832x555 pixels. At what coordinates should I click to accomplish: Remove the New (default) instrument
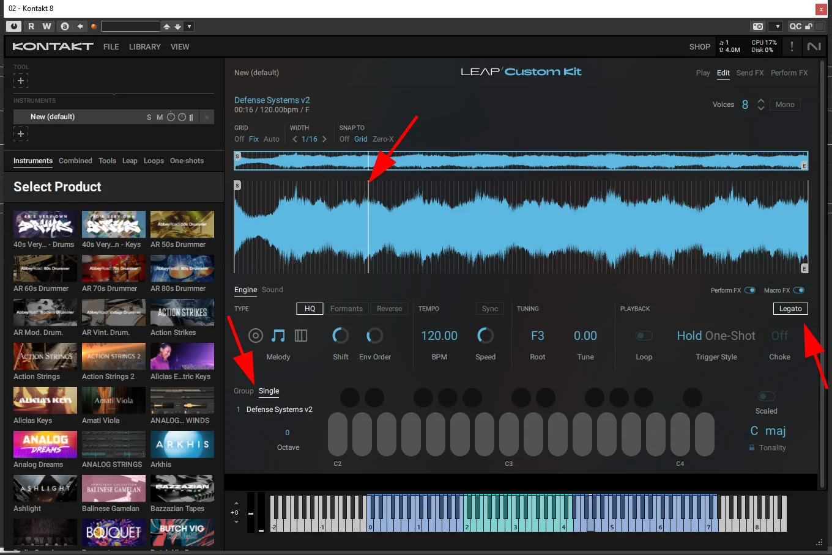coord(207,117)
